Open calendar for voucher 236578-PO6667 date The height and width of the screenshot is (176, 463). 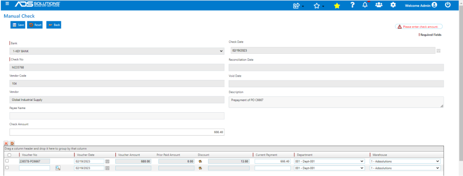pos(108,161)
